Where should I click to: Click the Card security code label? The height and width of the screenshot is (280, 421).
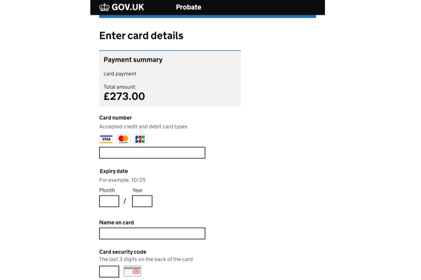click(x=123, y=252)
